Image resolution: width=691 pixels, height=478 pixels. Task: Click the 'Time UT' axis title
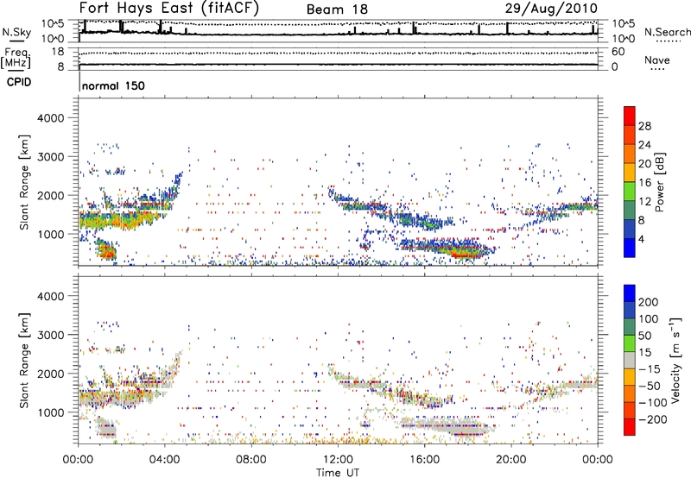[338, 473]
